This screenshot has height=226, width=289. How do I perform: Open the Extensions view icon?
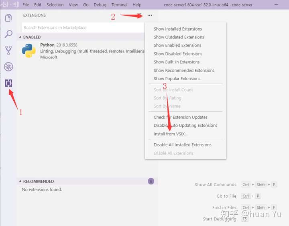(8, 83)
